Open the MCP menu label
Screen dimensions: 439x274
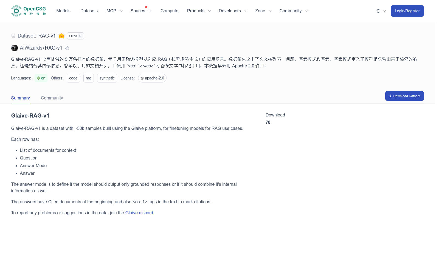tap(111, 11)
